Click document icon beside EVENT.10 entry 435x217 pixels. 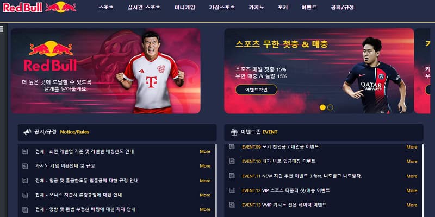(x=232, y=161)
